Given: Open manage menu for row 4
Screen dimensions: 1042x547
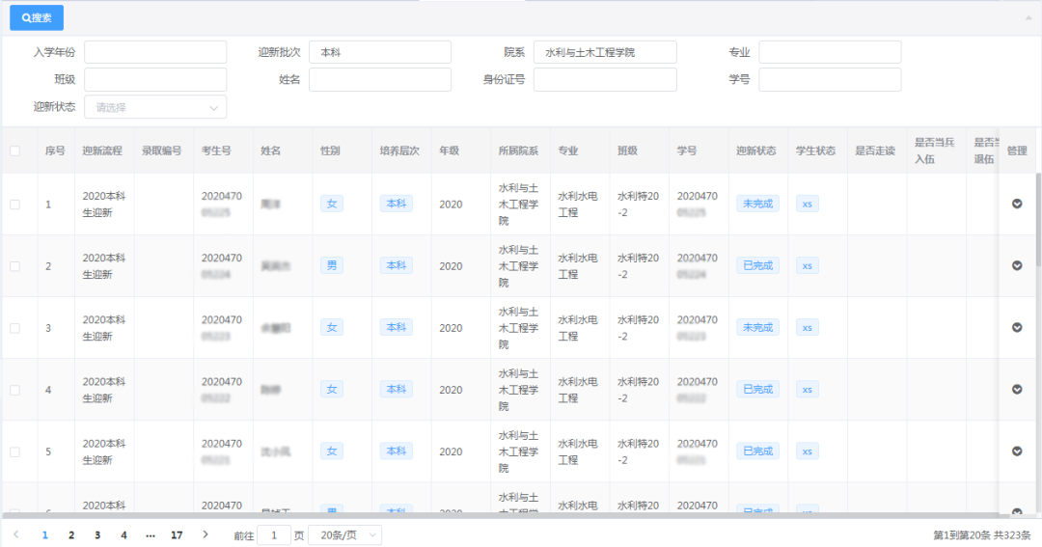Looking at the screenshot, I should tap(1017, 389).
